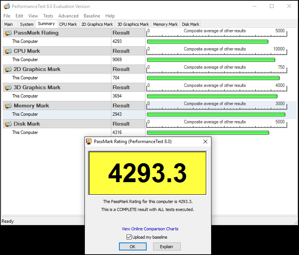This screenshot has height=255, width=299.
Task: Toggle the Upload my baseline checkbox
Action: pyautogui.click(x=129, y=237)
